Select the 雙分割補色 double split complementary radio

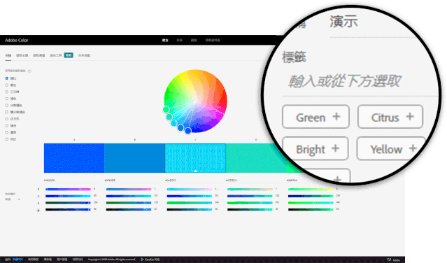tap(6, 112)
